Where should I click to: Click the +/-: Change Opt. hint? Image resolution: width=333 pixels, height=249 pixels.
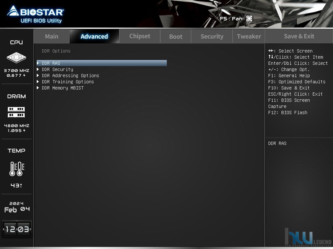[x=289, y=70]
